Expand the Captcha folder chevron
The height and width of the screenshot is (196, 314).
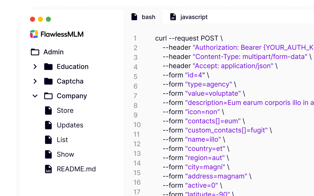(x=35, y=81)
